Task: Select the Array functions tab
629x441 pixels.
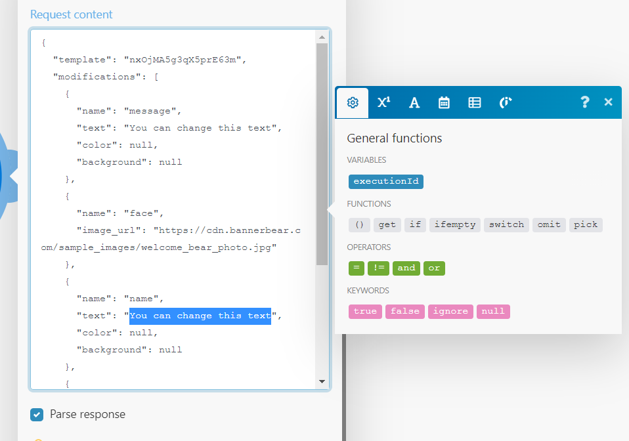Action: point(474,102)
